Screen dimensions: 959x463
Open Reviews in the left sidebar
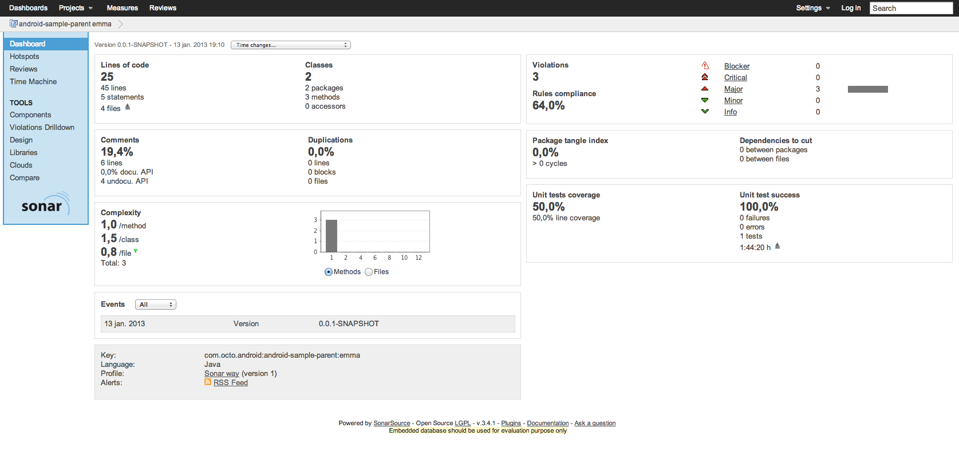click(23, 69)
